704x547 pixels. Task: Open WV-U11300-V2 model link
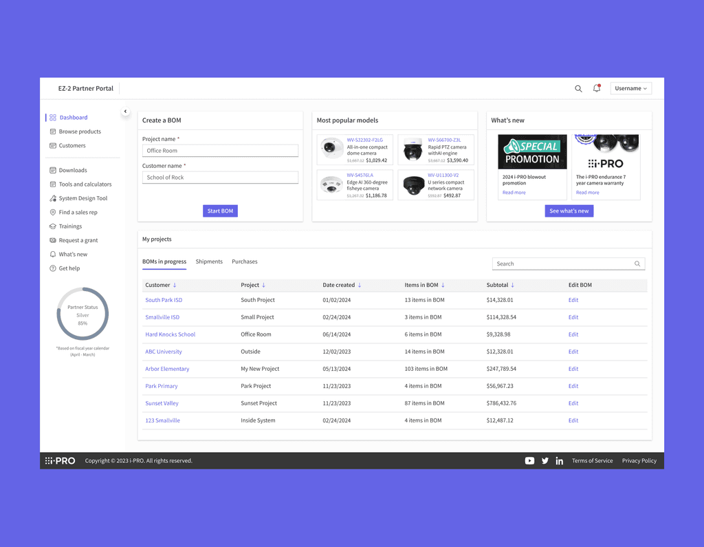point(443,175)
